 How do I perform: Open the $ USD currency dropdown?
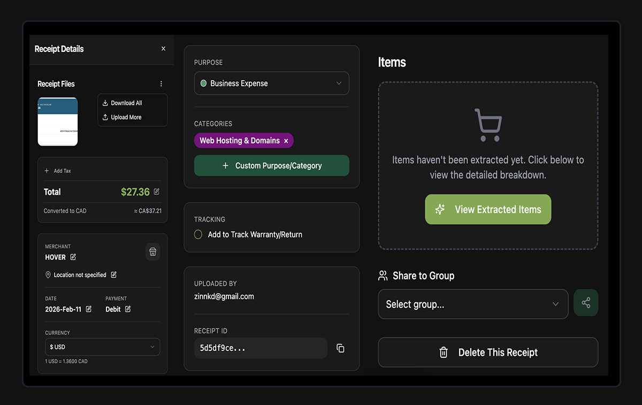[x=102, y=347]
